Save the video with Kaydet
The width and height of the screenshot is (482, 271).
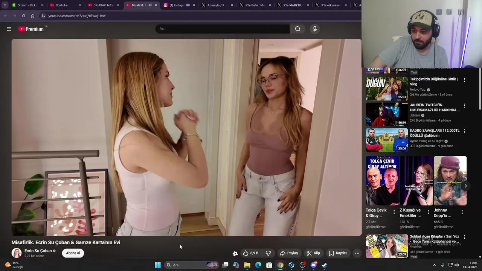pos(338,253)
